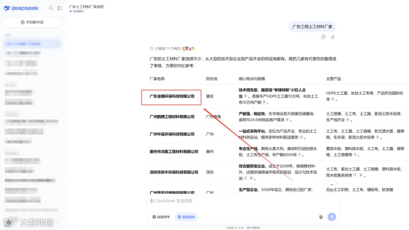Click the 主营产品 column header
The width and height of the screenshot is (409, 230).
tap(334, 79)
